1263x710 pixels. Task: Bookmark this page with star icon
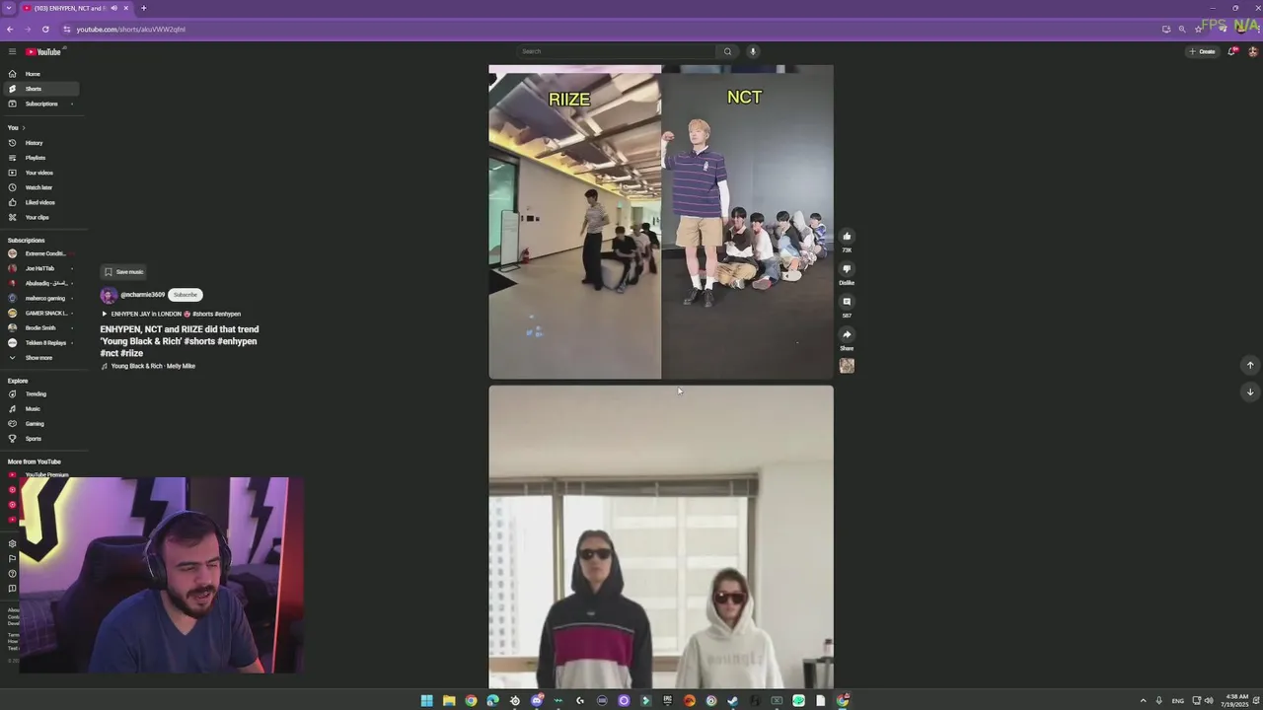pyautogui.click(x=1199, y=29)
